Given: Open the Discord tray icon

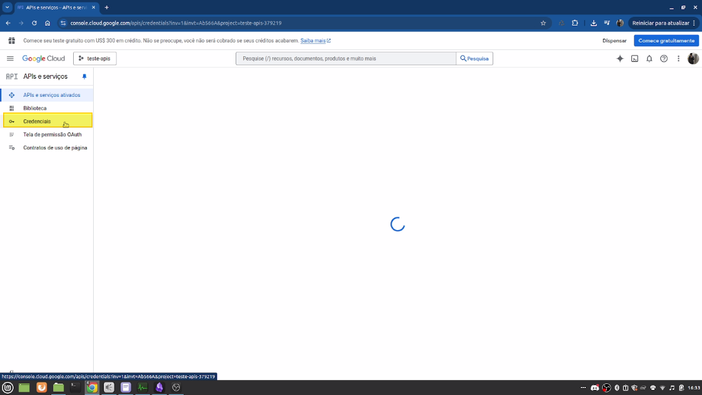Looking at the screenshot, I should (x=594, y=388).
